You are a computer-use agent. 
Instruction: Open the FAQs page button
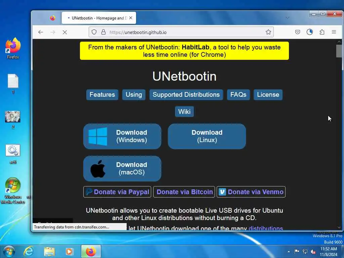coord(238,94)
